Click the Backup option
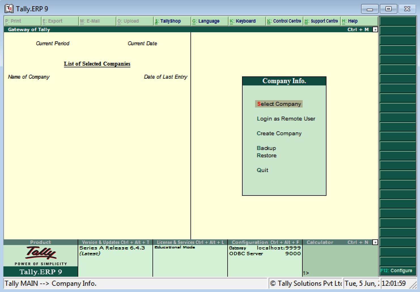 pos(266,148)
